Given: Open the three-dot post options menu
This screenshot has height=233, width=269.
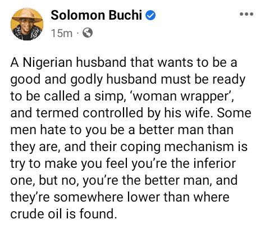Looking at the screenshot, I should click(x=247, y=14).
